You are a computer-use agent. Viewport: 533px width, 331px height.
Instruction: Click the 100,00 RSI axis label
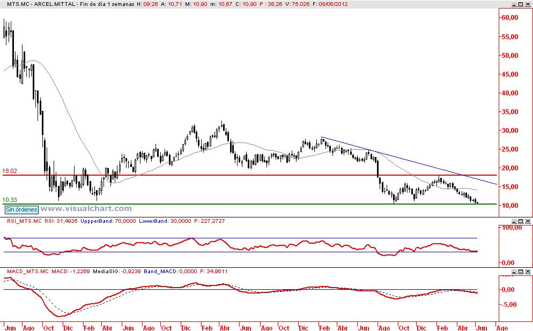512,228
